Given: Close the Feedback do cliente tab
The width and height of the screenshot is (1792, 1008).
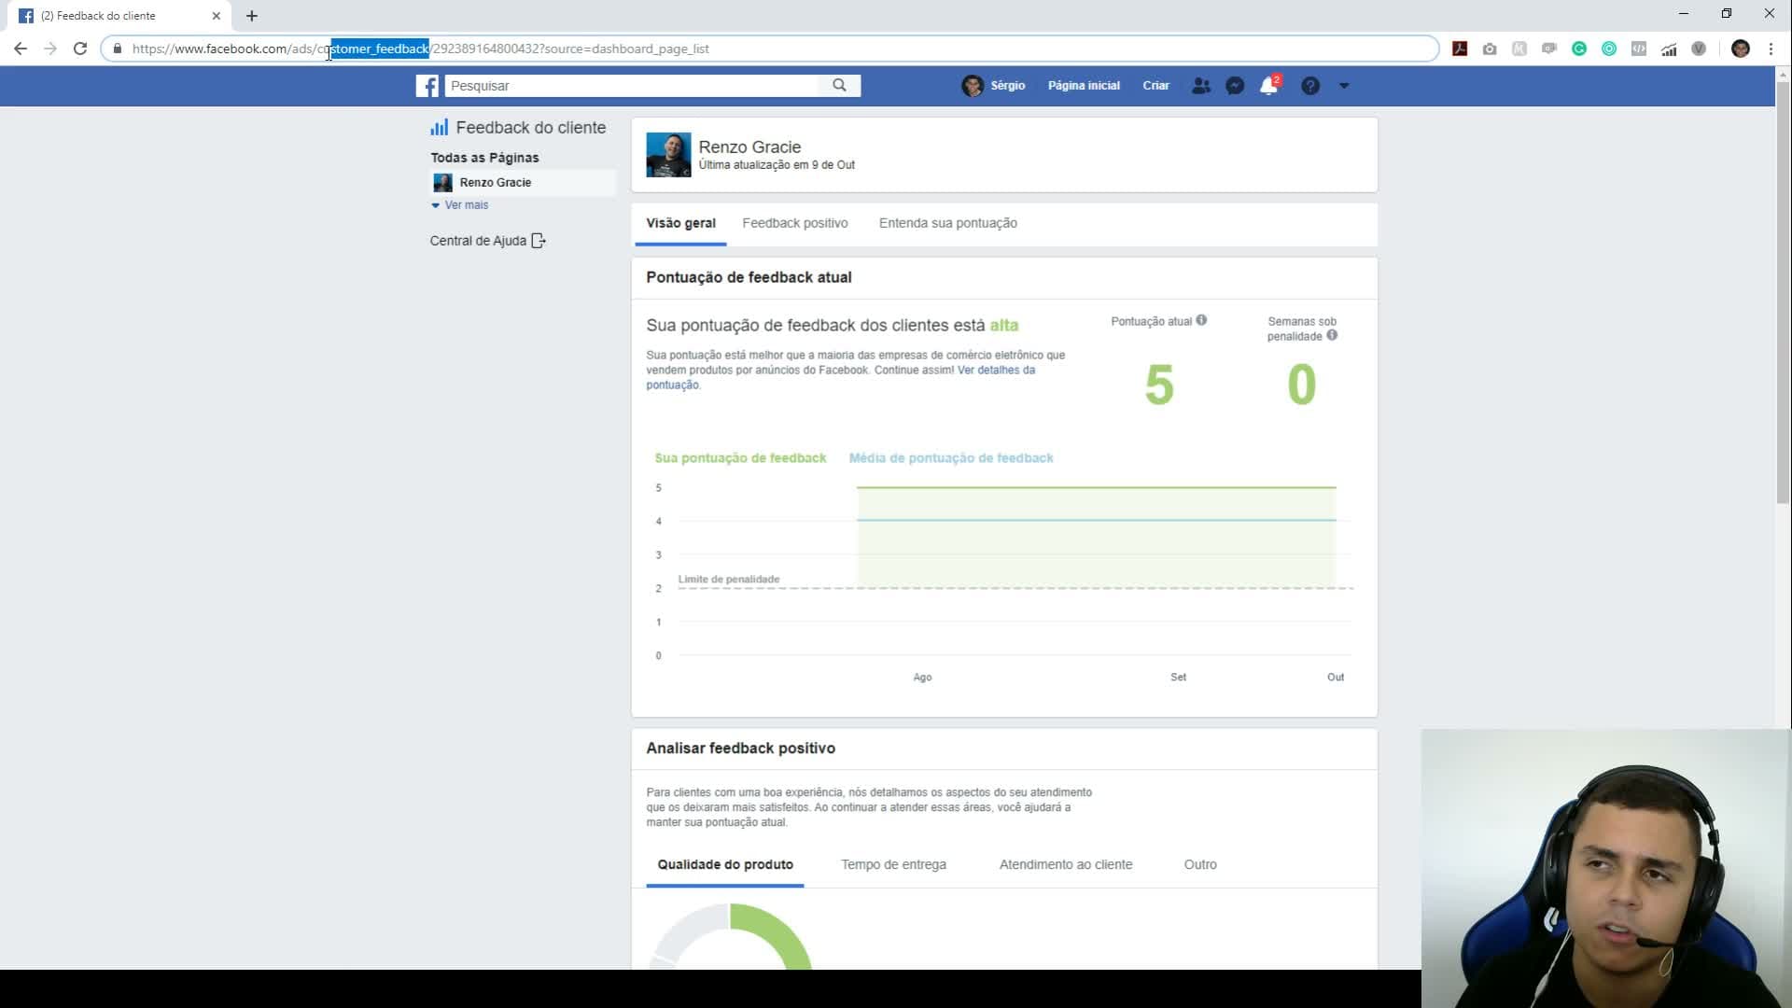Looking at the screenshot, I should (217, 16).
